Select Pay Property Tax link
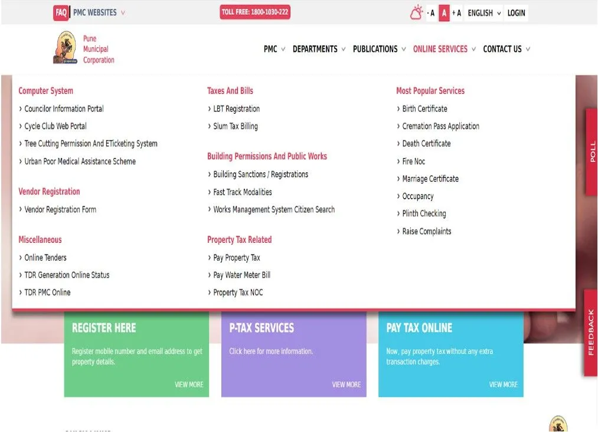598x432 pixels. 236,258
